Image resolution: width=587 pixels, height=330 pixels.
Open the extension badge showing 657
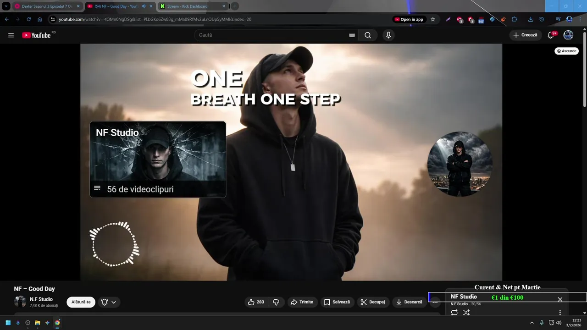point(481,20)
